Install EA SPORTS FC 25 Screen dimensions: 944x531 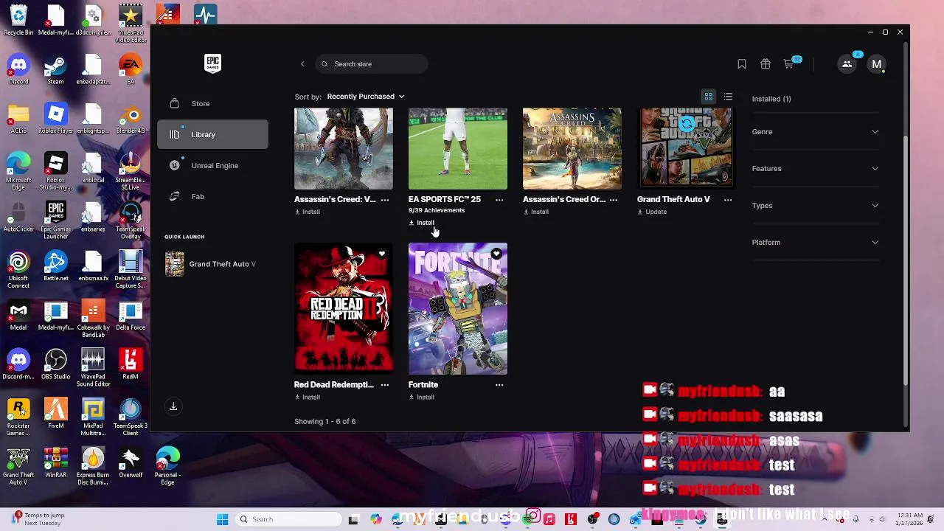pyautogui.click(x=422, y=223)
